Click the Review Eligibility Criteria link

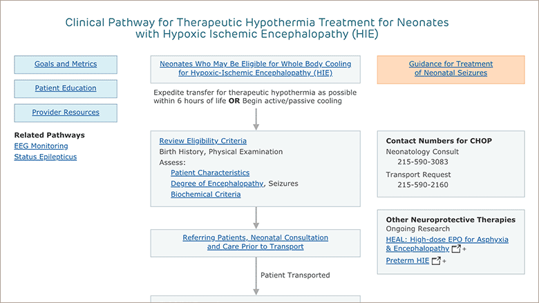point(202,141)
